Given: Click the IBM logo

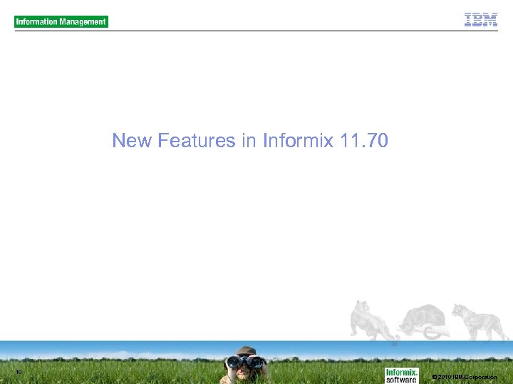Looking at the screenshot, I should pyautogui.click(x=481, y=20).
